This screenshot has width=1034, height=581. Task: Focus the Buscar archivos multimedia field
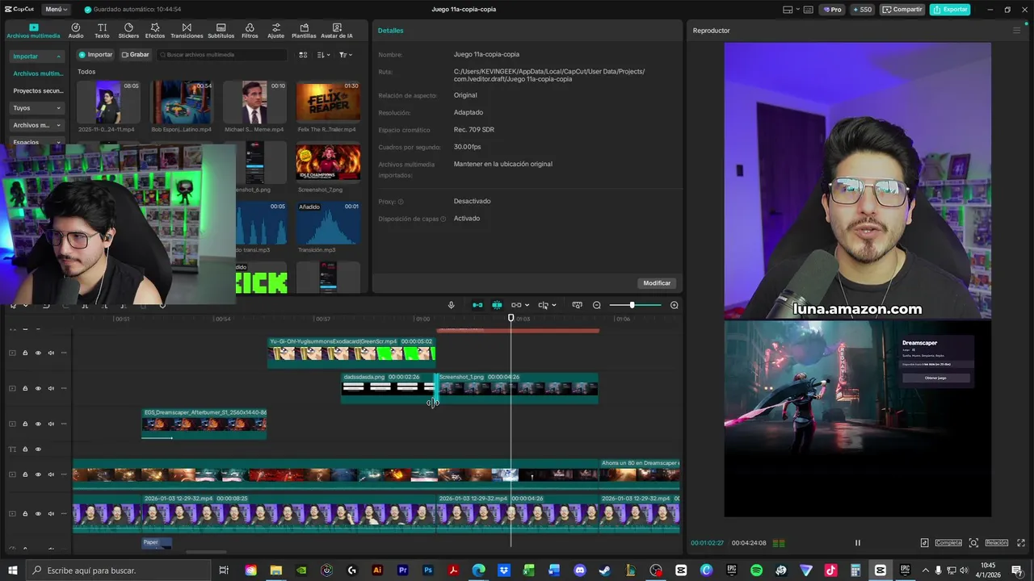[222, 55]
